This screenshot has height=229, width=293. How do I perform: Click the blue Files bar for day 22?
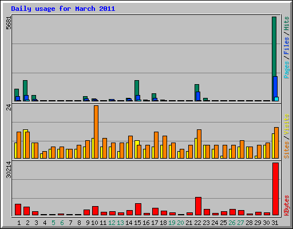point(198,96)
